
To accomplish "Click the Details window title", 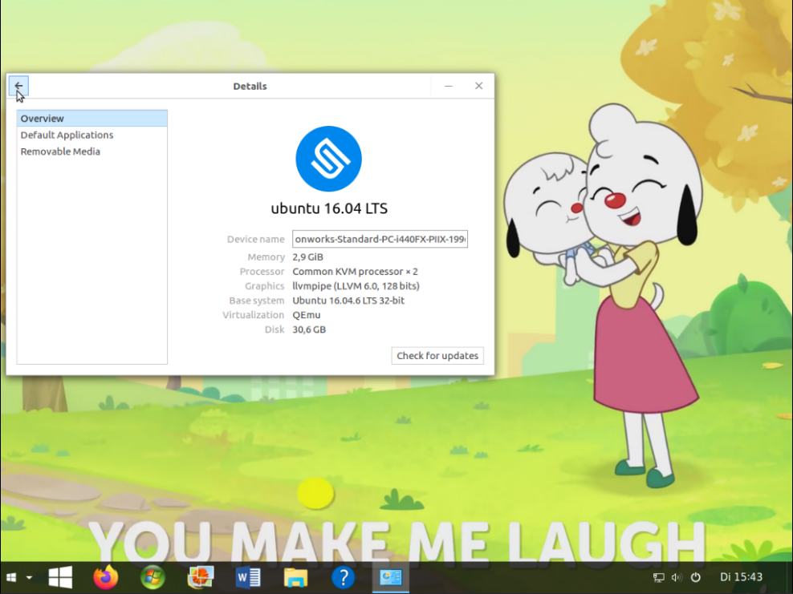I will click(250, 86).
